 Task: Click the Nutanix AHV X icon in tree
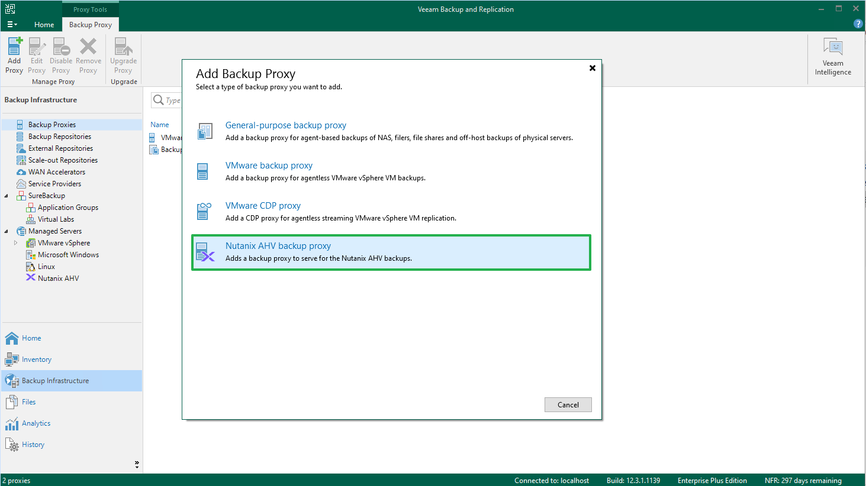(31, 277)
